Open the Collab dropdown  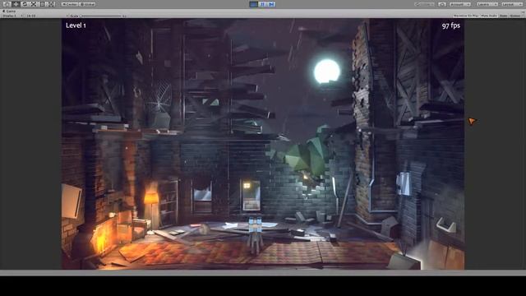point(425,4)
